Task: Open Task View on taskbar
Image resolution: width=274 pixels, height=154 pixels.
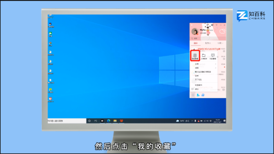Action: 96,121
